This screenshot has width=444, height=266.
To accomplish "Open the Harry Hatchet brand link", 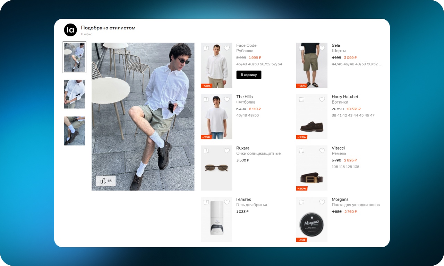I will pos(345,97).
